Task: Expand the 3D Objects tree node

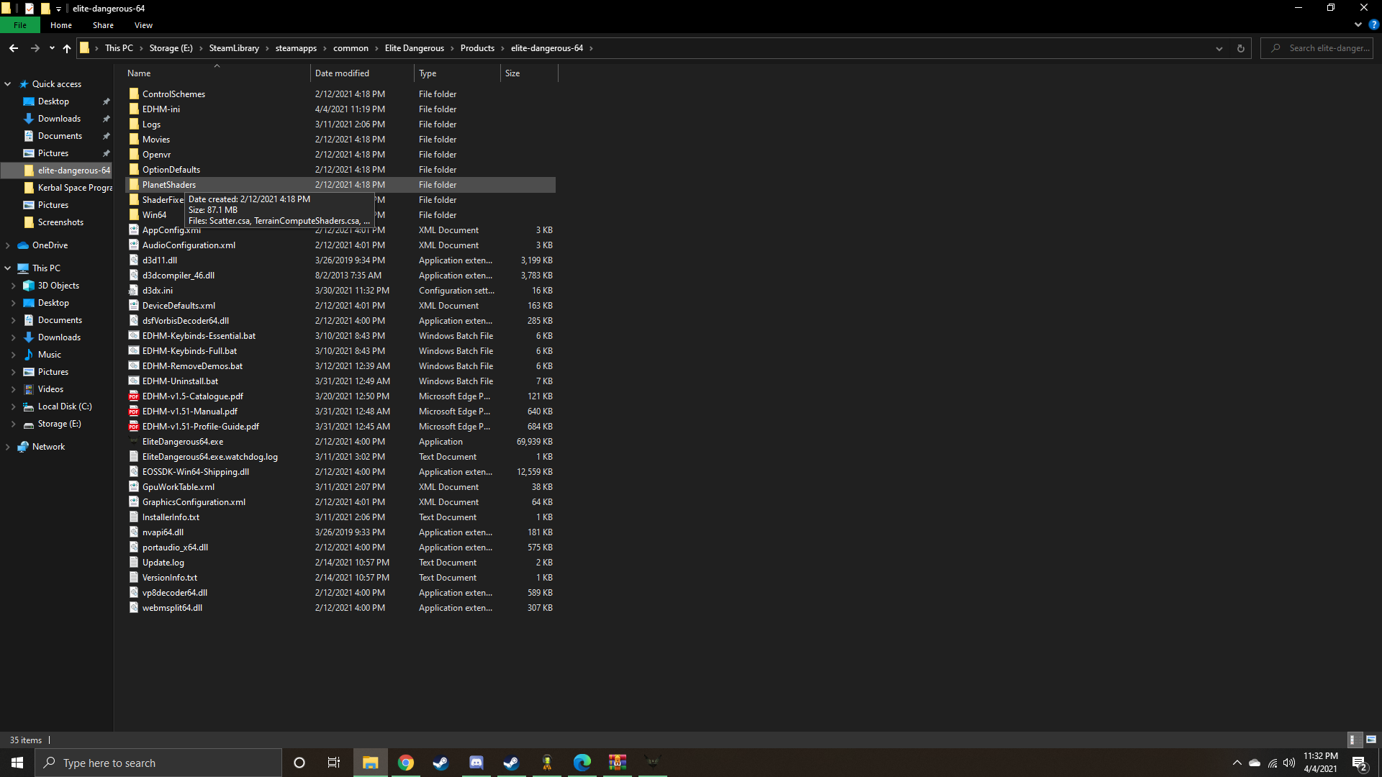Action: point(14,286)
